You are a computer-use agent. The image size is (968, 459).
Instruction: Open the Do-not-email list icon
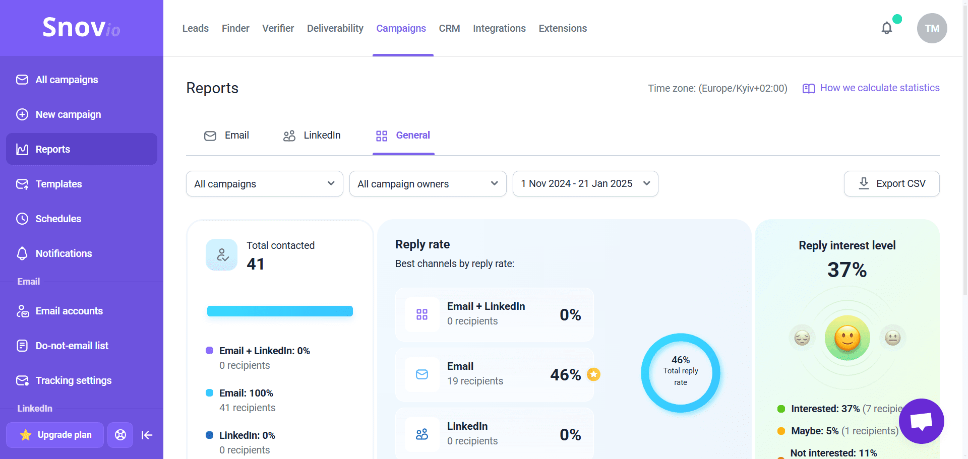coord(22,346)
